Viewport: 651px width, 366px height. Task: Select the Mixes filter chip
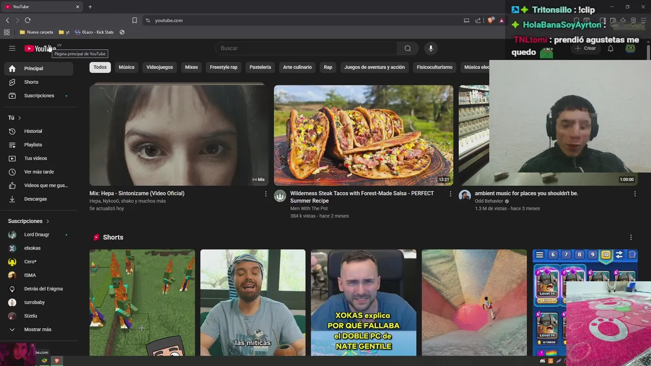191,67
